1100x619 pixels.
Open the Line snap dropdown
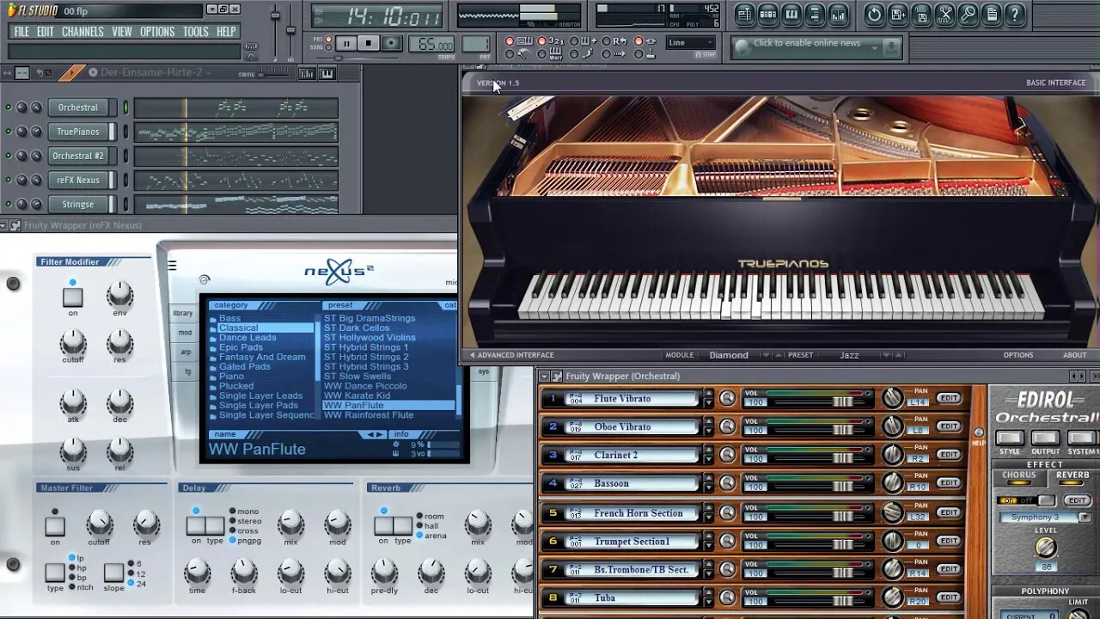pyautogui.click(x=691, y=43)
